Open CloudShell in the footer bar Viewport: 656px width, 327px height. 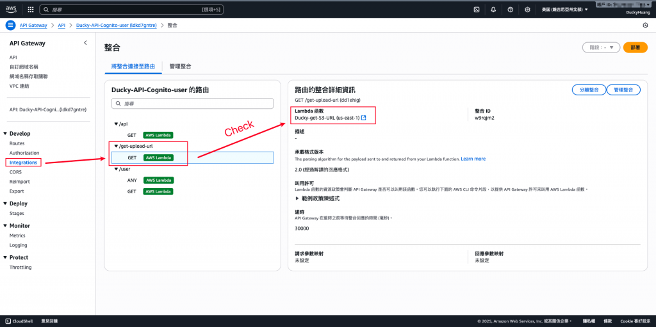[19, 321]
